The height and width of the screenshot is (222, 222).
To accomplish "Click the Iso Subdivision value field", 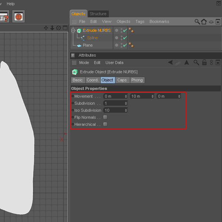I will coord(115,110).
